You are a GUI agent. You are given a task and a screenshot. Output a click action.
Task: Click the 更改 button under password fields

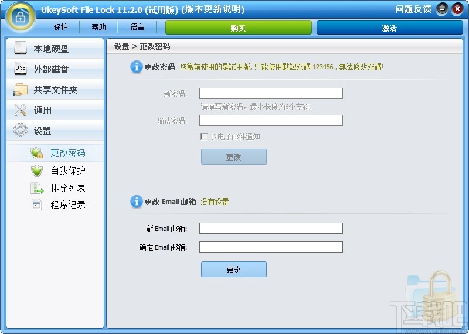(233, 157)
